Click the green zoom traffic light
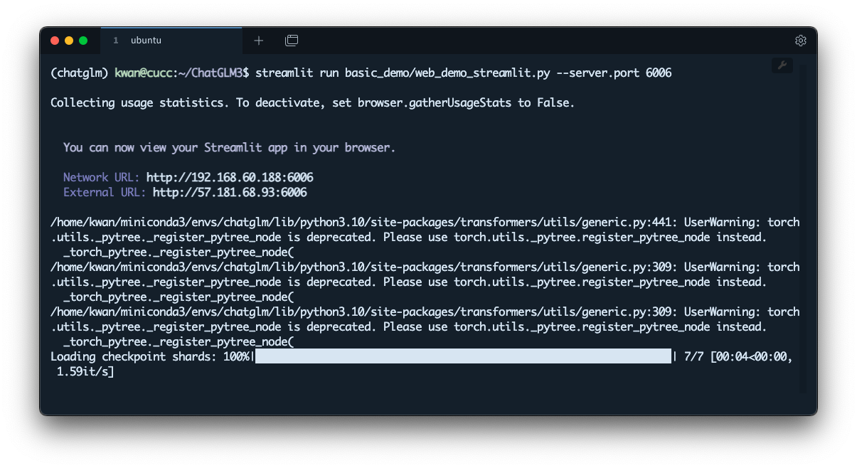 [83, 41]
